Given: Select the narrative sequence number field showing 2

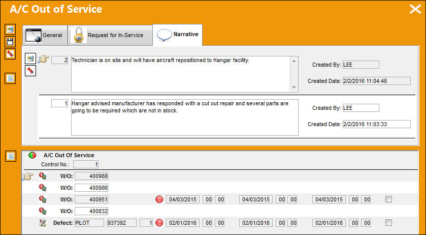Looking at the screenshot, I should click(x=59, y=60).
